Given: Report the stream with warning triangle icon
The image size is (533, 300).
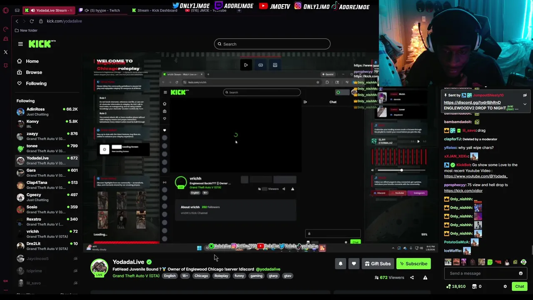Looking at the screenshot, I should pos(425,277).
